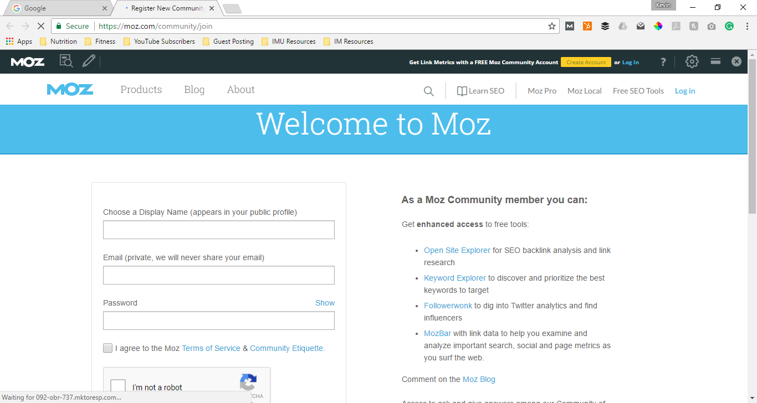Open the HubSpot extension icon
The width and height of the screenshot is (757, 403).
(587, 26)
